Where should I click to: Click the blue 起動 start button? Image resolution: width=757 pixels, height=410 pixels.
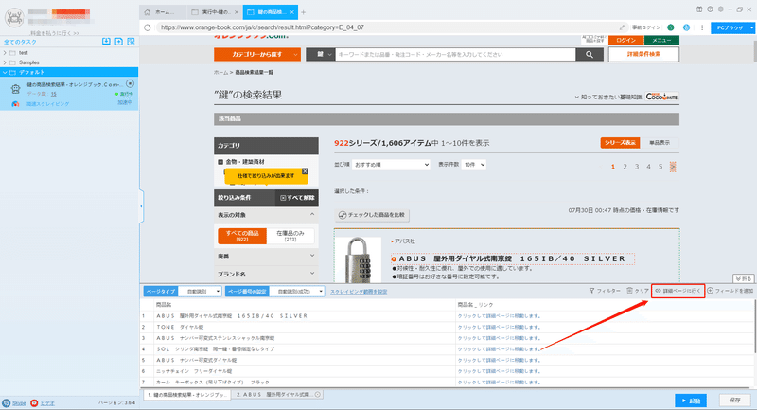coord(691,401)
